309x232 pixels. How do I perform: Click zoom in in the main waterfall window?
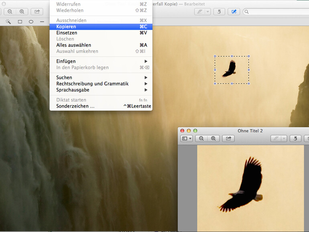(22, 12)
